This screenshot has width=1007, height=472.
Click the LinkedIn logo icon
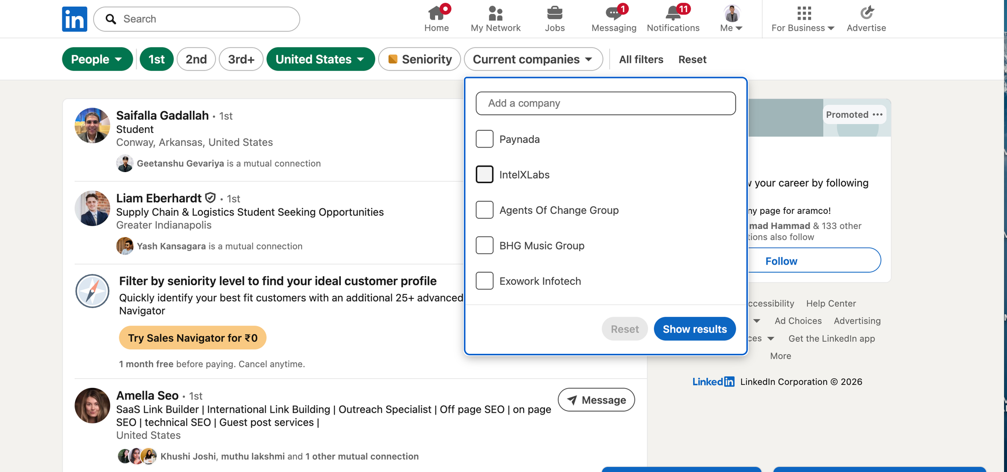pyautogui.click(x=75, y=19)
